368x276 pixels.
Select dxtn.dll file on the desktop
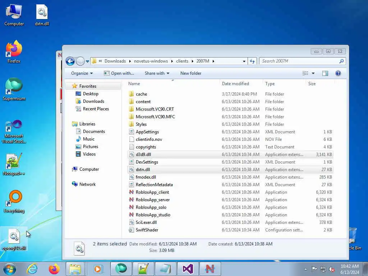pyautogui.click(x=42, y=15)
